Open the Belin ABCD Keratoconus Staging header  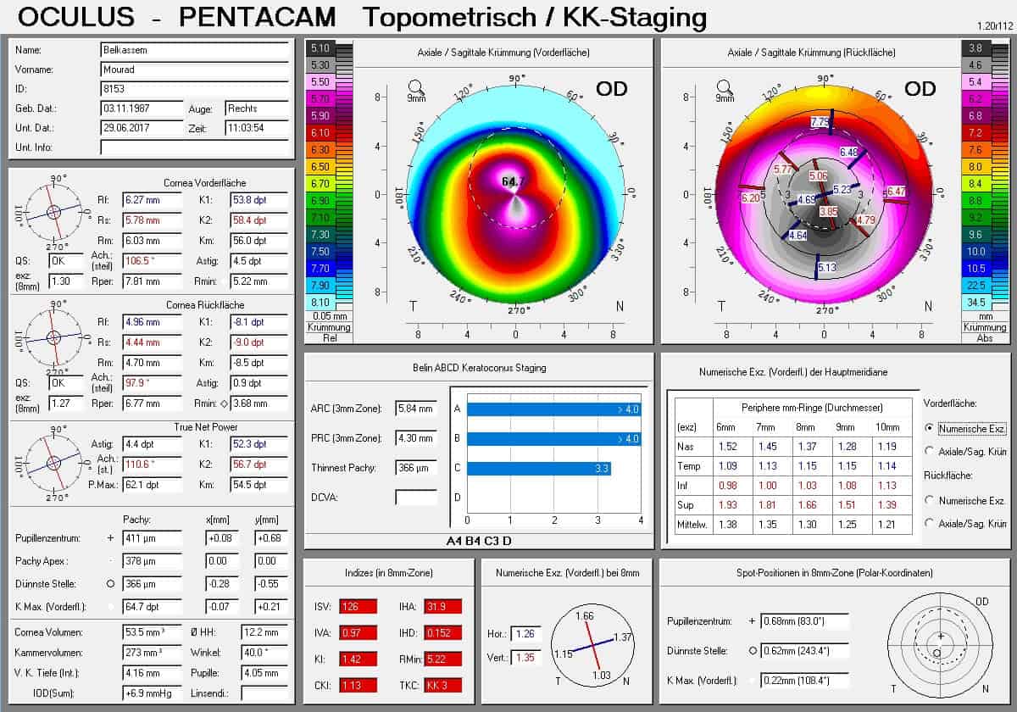(479, 368)
